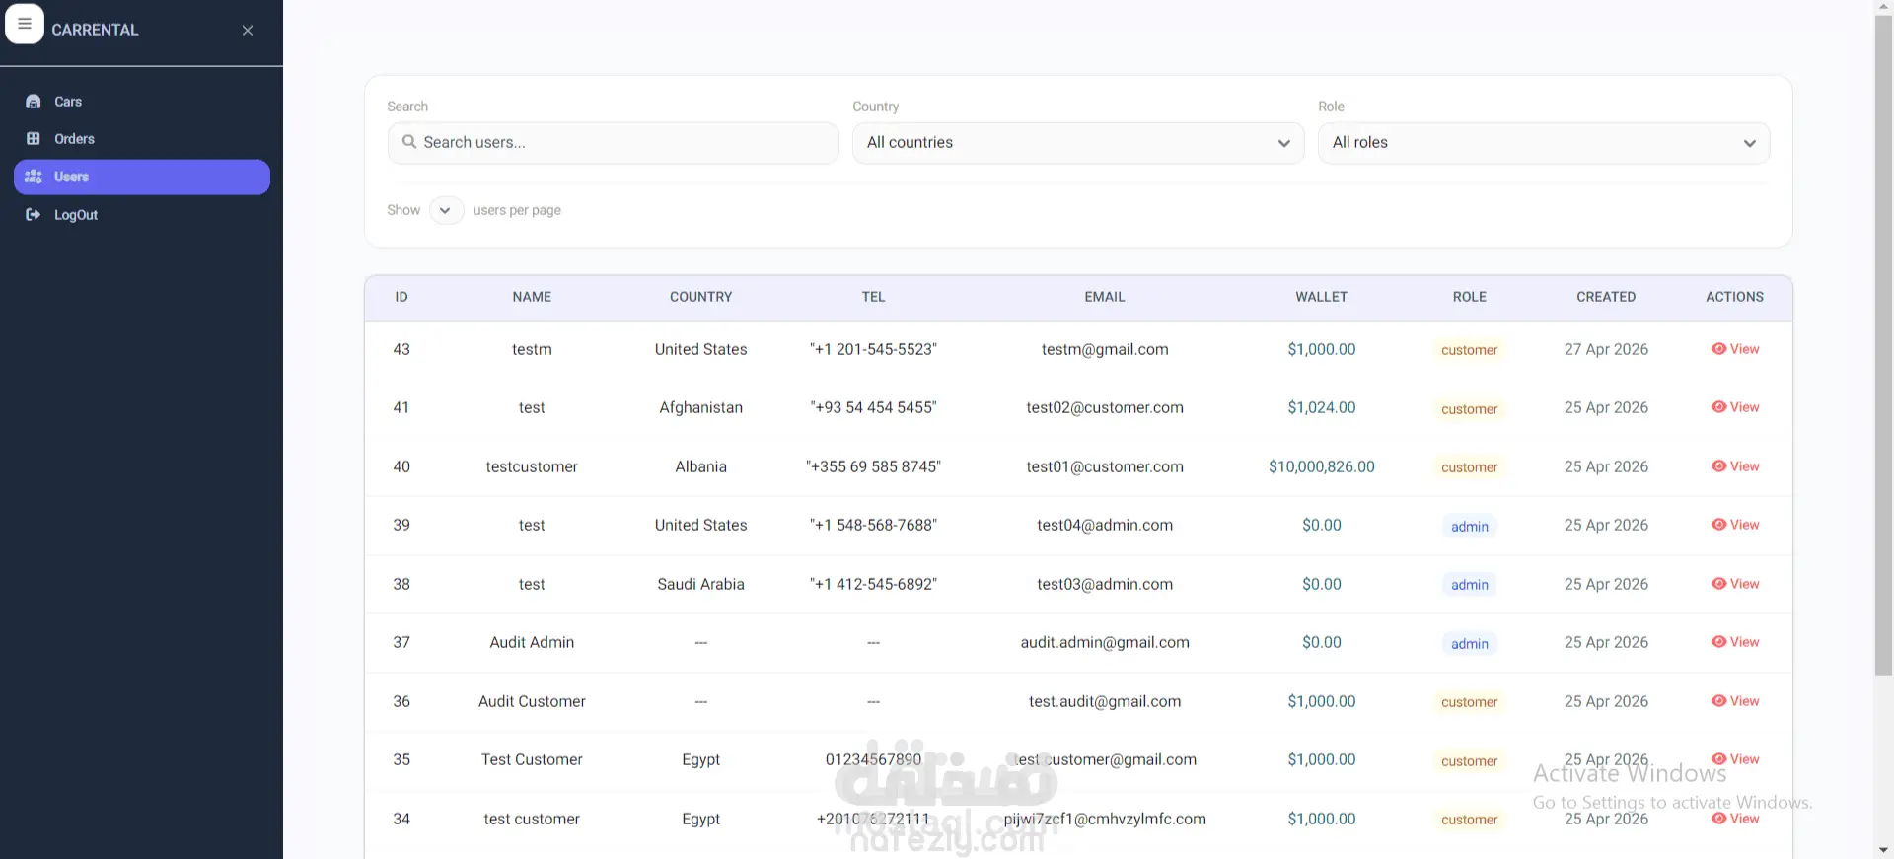Open the Cars section
Image resolution: width=1894 pixels, height=859 pixels.
coord(142,102)
